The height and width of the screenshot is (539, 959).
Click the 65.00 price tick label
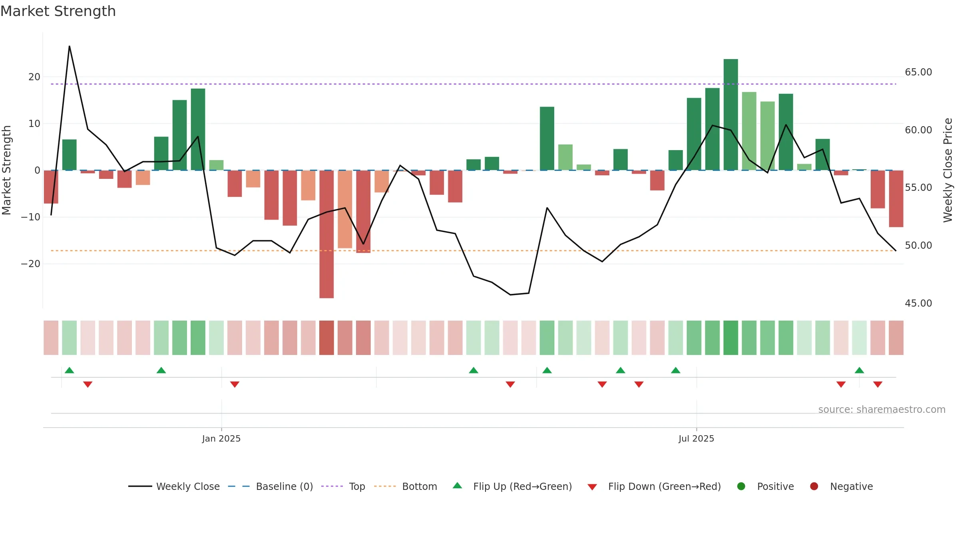[x=919, y=72]
